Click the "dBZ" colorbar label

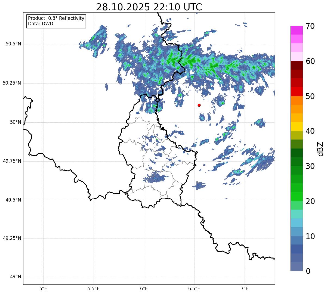click(320, 148)
